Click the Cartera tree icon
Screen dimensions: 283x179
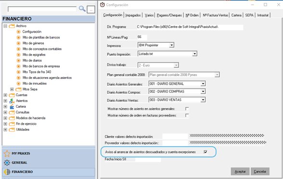12,107
